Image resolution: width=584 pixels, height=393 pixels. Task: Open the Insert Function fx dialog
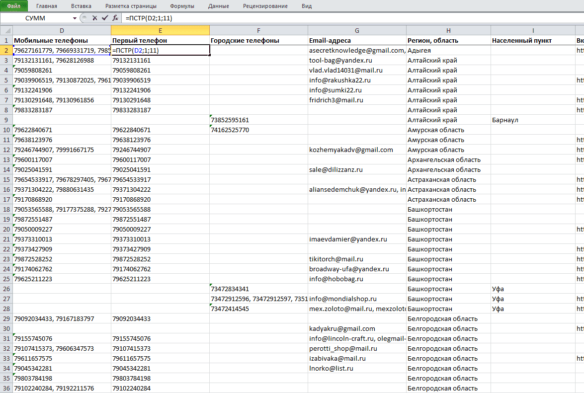(115, 18)
